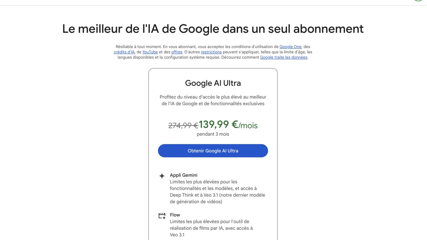
Task: Select the Flow feature heading
Action: (175, 215)
